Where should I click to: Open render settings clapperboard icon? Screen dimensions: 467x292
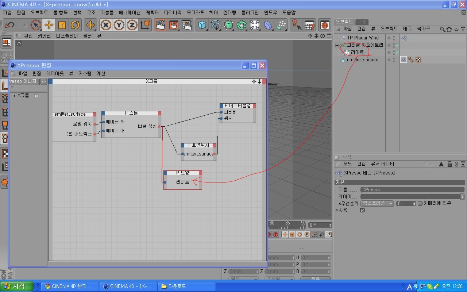tap(186, 25)
